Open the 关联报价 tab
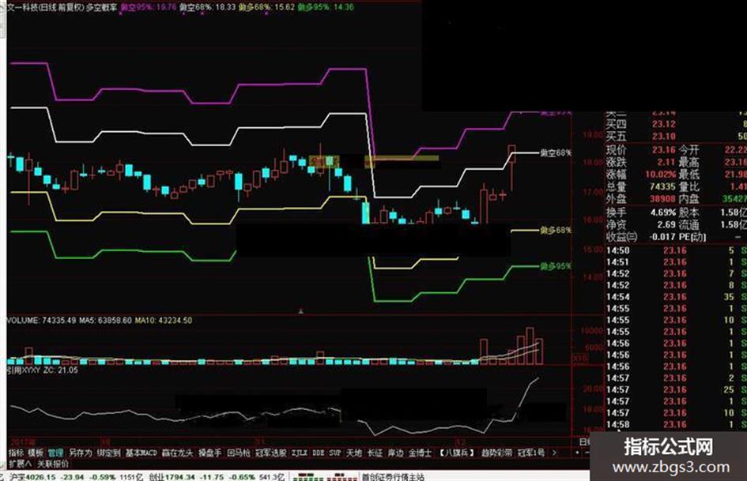The image size is (747, 481). 53,464
